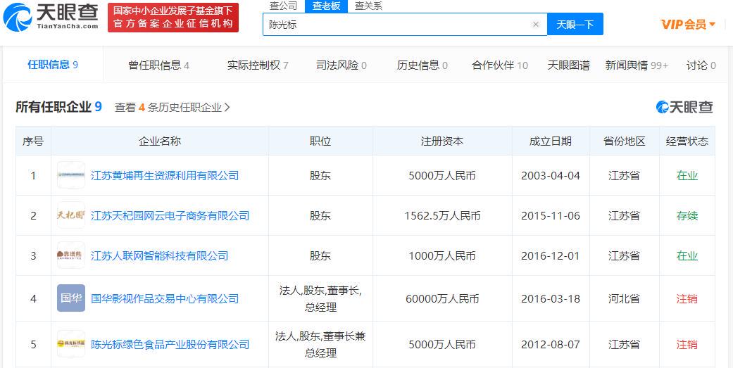
Task: Click the red 官方备案企业征信机构 banner
Action: click(173, 18)
